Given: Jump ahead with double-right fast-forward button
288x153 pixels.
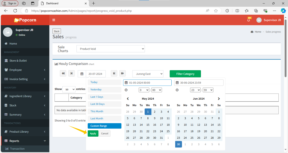Looking at the screenshot, I should (122, 73).
